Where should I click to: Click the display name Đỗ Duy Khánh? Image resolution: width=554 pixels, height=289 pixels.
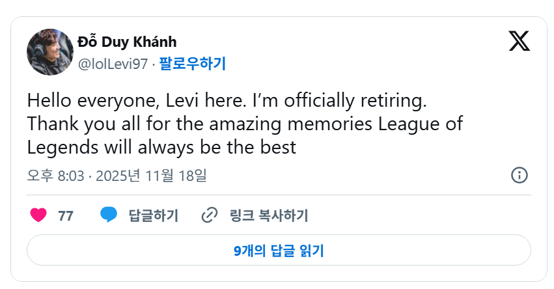click(127, 42)
